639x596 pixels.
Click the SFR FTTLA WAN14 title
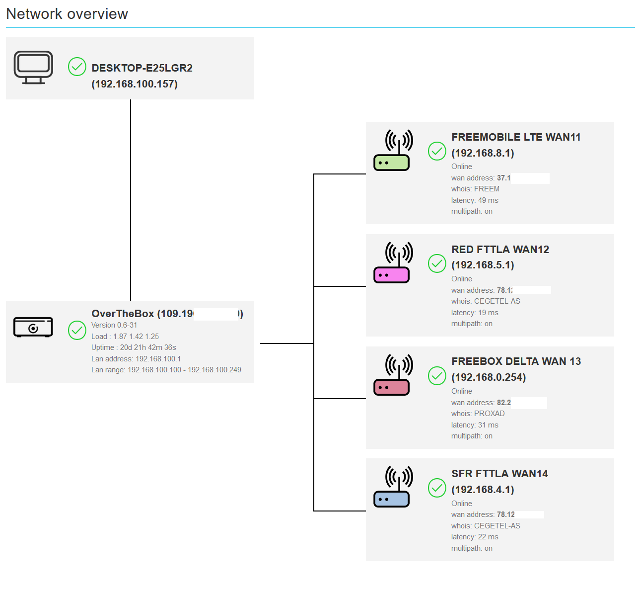tap(499, 474)
